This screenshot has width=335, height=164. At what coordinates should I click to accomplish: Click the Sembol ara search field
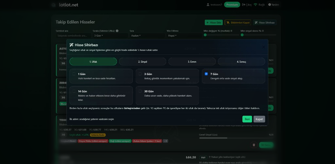tap(74, 36)
